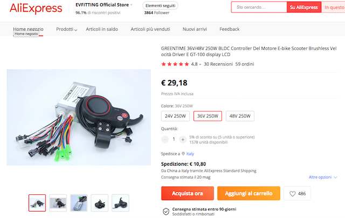
Task: Click the Acquista ora button
Action: tap(188, 193)
